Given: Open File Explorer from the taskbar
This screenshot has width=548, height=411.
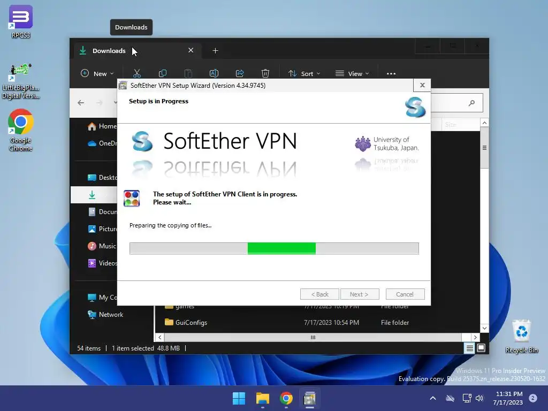Looking at the screenshot, I should click(x=262, y=398).
